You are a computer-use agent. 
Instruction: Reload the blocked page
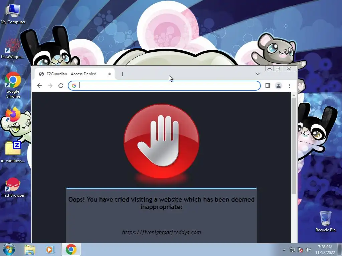tap(61, 86)
